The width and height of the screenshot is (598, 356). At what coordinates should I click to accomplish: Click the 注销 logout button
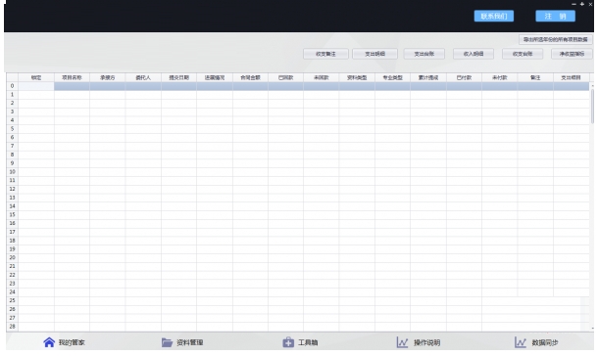pos(555,16)
